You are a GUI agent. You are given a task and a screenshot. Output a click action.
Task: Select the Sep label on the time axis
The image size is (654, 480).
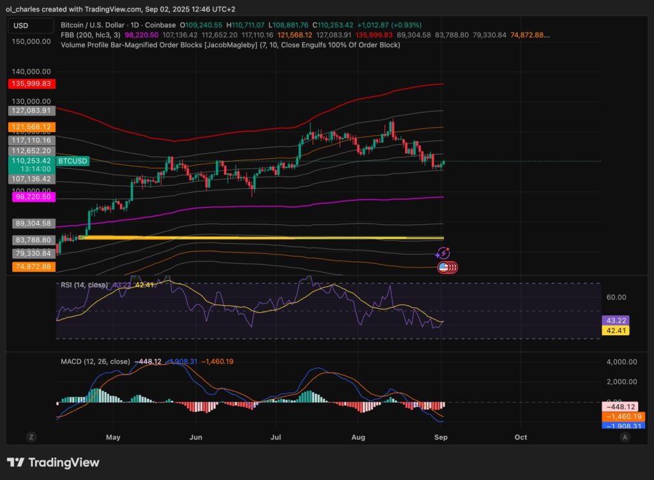(x=440, y=437)
